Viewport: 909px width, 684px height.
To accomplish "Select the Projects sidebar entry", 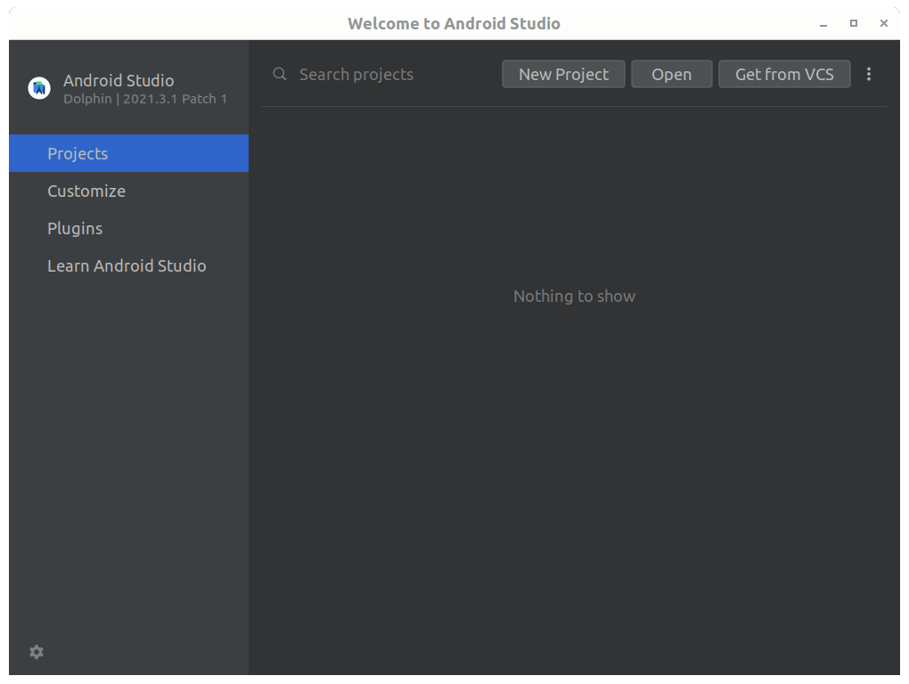I will click(x=78, y=153).
